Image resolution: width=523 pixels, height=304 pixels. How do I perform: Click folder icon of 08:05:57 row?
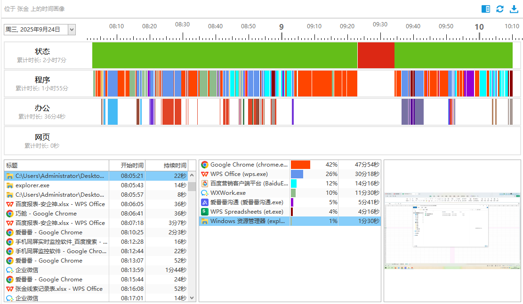pos(10,195)
